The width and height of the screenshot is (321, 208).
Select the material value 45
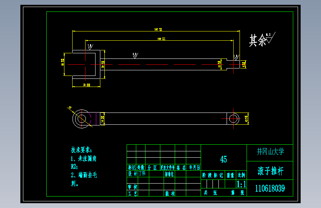point(223,159)
